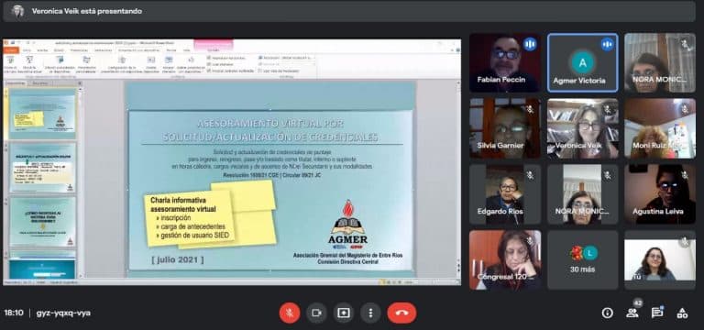Select your own 'Tú' video tile
This screenshot has height=330, width=704.
660,260
